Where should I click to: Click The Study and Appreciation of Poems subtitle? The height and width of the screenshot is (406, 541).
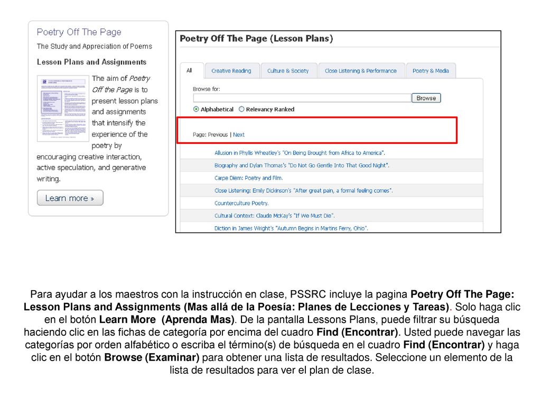(94, 47)
